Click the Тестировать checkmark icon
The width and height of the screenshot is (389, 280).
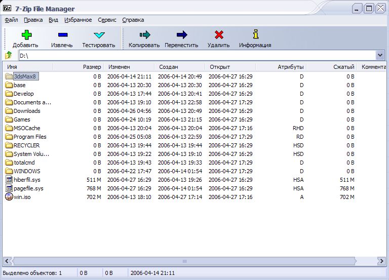[99, 35]
